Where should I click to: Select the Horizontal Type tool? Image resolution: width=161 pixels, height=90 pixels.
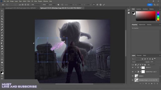click(2, 54)
